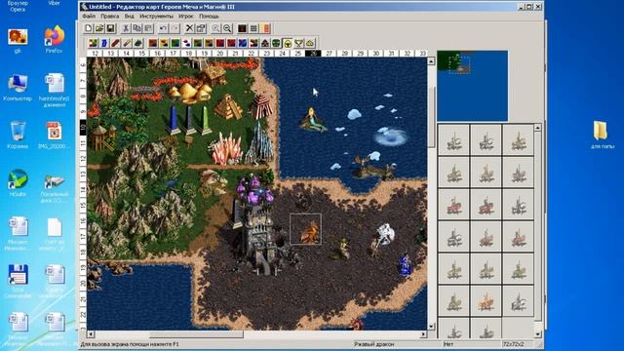Click the map's vertical scrollbar up arrow
Screen dimensions: 624x351
[x=431, y=61]
